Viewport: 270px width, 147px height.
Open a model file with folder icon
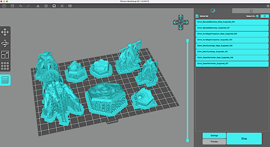tap(4, 6)
